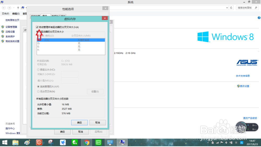Screen dimensions: 261x147
Task: Go up one level arrow
Action: 18,8
